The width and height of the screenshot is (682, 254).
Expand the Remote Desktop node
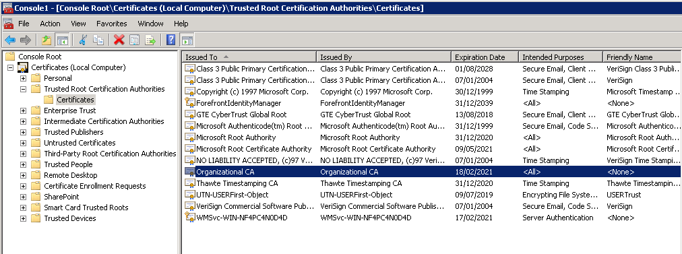23,175
